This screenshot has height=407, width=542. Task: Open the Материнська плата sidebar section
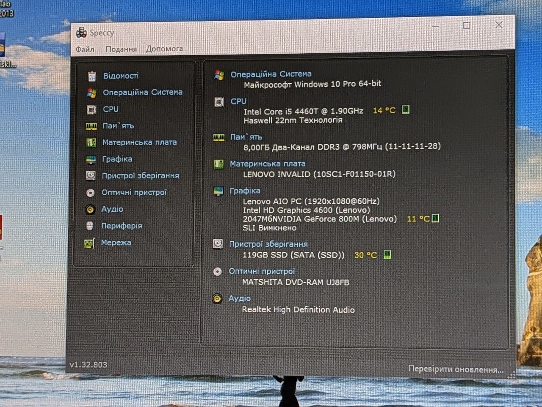tap(139, 142)
